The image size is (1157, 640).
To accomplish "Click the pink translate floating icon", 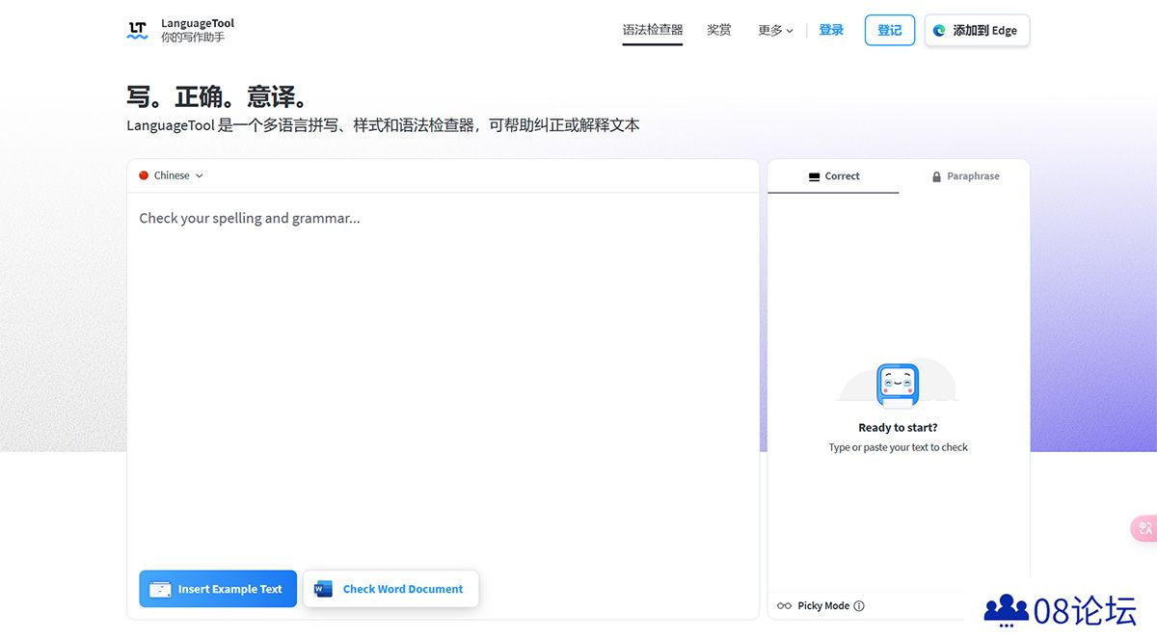I will tap(1144, 528).
